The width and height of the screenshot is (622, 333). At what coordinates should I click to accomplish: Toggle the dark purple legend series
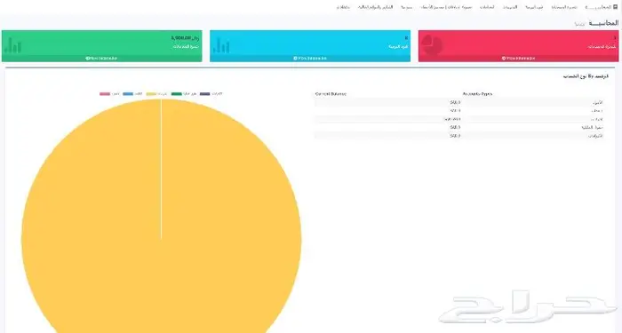tap(211, 94)
